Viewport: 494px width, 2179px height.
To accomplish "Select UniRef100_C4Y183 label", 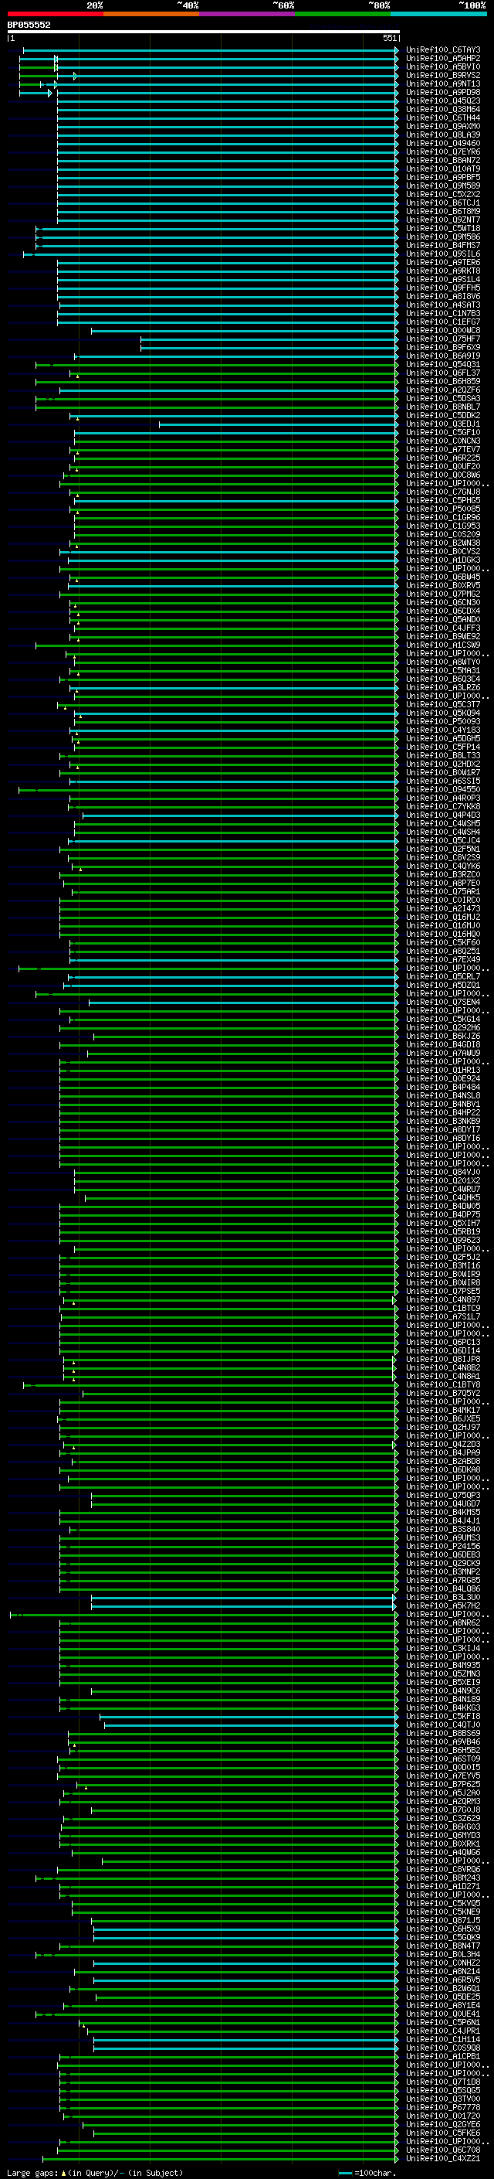I will tap(443, 730).
